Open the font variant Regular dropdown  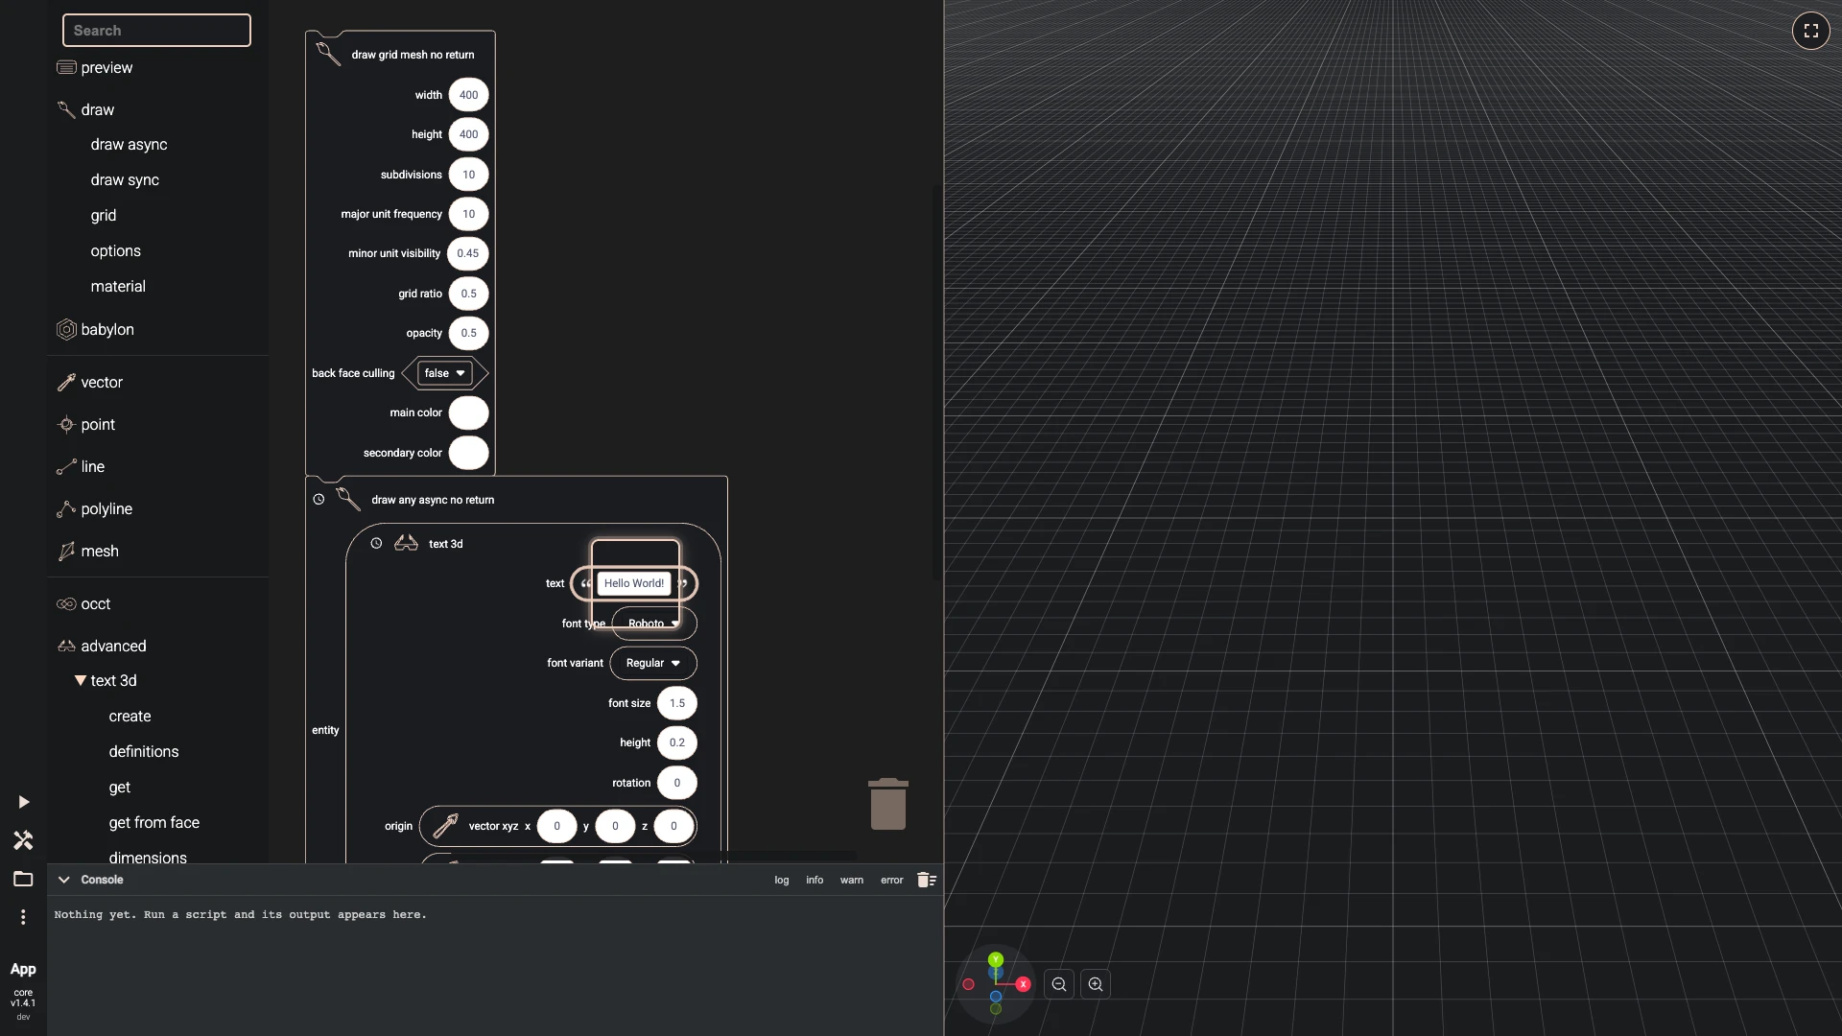[x=653, y=663]
